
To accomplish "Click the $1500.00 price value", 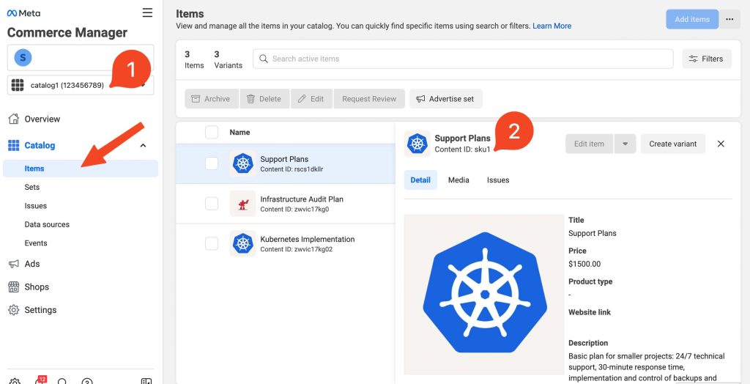I will pyautogui.click(x=584, y=264).
